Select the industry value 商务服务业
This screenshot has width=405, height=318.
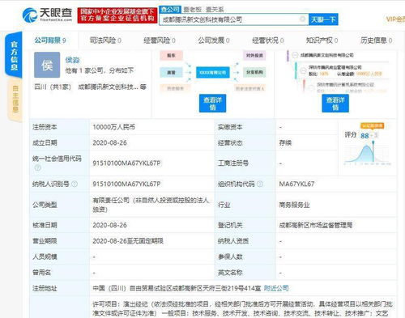coord(294,205)
